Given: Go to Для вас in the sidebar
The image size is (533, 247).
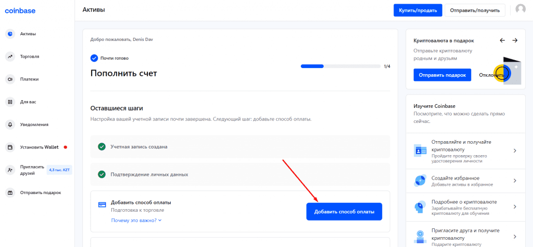Looking at the screenshot, I should coord(27,102).
